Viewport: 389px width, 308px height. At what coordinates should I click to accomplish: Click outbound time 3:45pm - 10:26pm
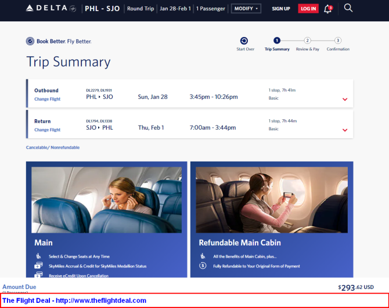(x=214, y=97)
